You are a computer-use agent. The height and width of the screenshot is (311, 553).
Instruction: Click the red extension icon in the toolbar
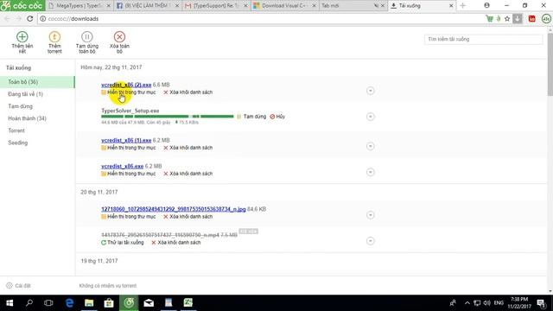pyautogui.click(x=532, y=19)
